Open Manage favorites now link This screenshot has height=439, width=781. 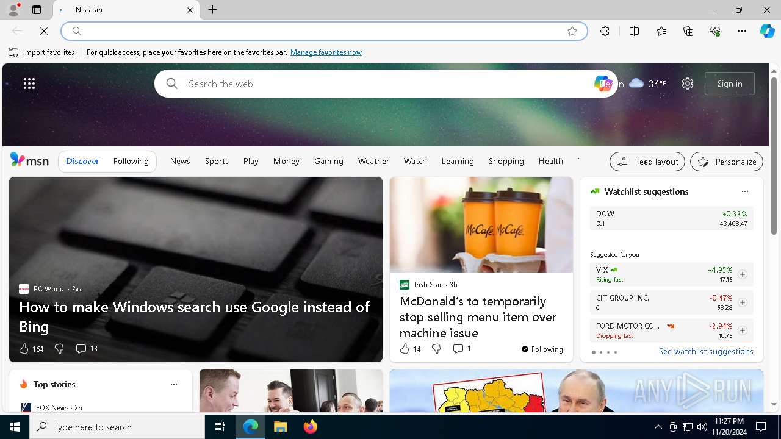pos(326,52)
